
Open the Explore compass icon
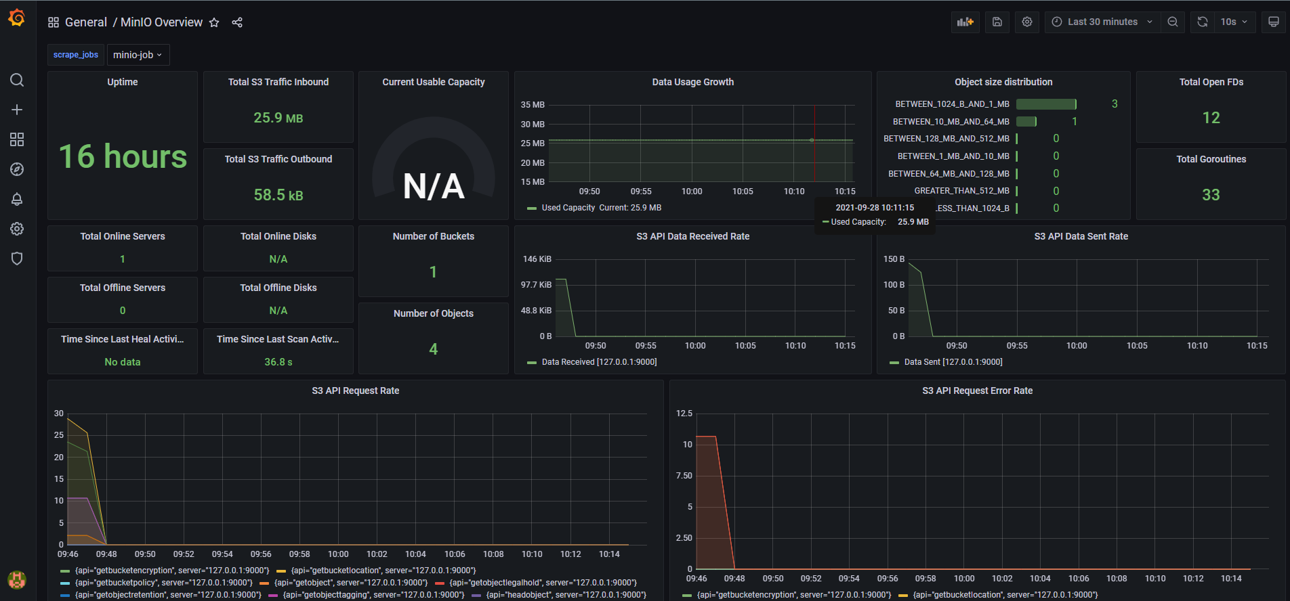tap(17, 169)
